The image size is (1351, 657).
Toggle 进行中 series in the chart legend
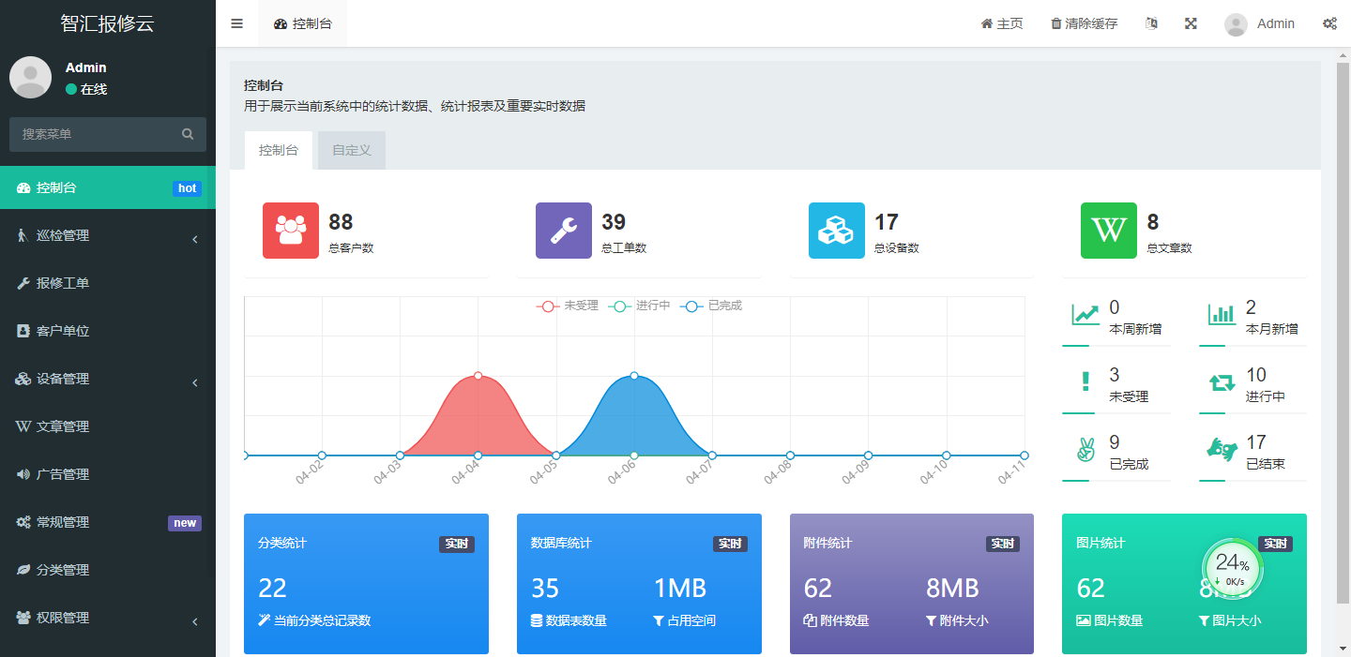tap(634, 306)
